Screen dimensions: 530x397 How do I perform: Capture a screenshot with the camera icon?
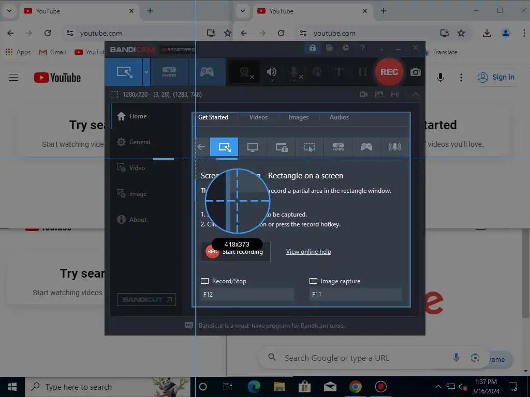pyautogui.click(x=416, y=72)
